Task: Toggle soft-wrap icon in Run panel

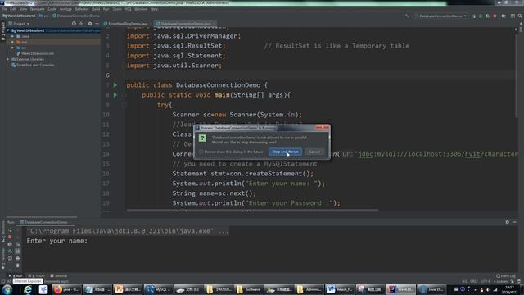Action: [x=18, y=244]
